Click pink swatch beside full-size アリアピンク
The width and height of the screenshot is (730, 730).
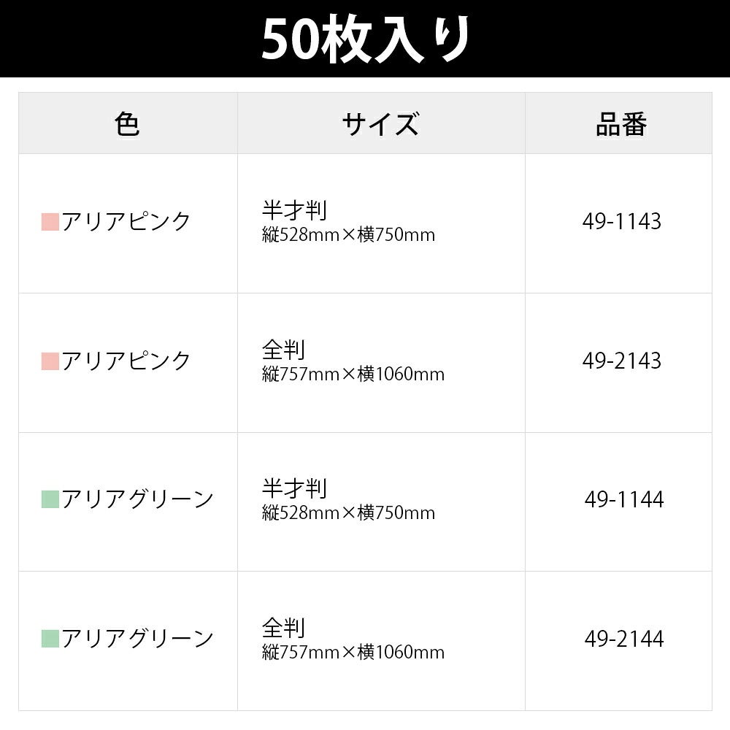tap(50, 361)
